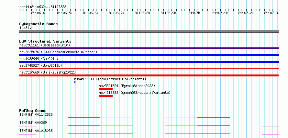Click ruler tick label 81107.2k
The width and height of the screenshot is (288, 138).
pos(246,13)
